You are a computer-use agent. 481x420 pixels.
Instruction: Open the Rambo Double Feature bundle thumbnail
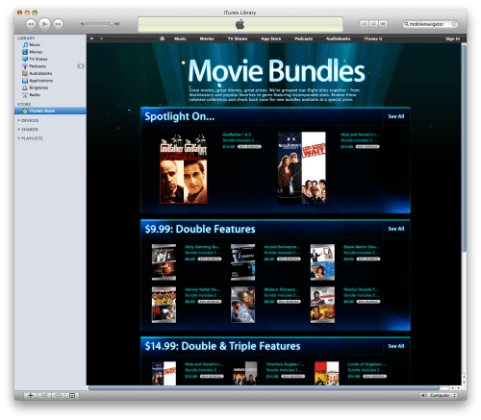pyautogui.click(x=322, y=305)
